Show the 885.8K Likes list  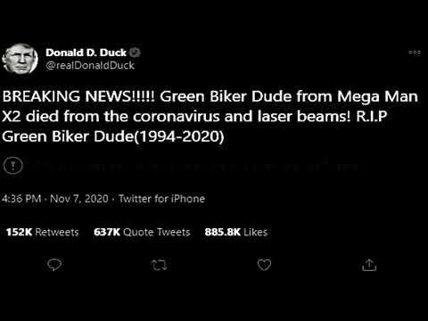pos(236,232)
